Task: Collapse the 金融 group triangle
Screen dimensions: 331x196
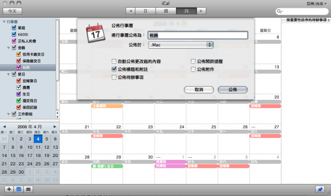Action: coord(8,48)
